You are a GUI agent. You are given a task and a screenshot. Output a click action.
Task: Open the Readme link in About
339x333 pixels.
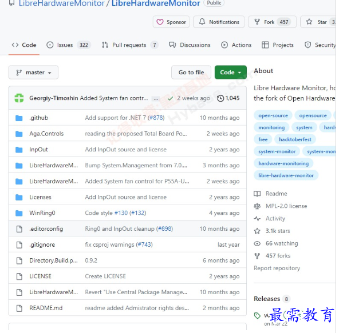(x=270, y=194)
